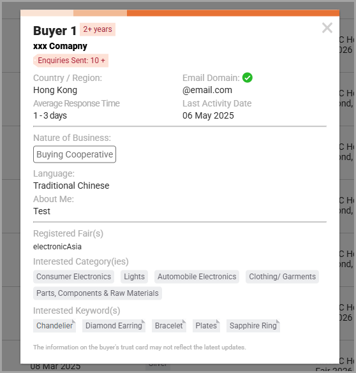Click the Buying Cooperative business tag
Viewport: 356px width, 373px height.
[x=75, y=154]
